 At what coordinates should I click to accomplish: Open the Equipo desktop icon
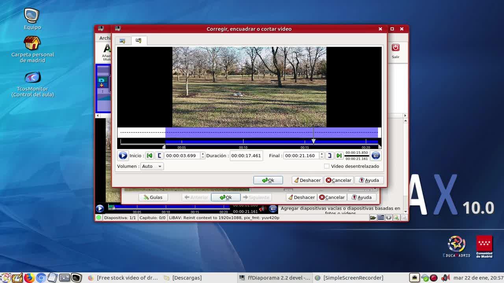click(32, 19)
